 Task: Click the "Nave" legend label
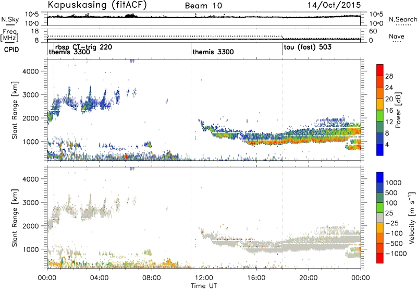point(397,36)
